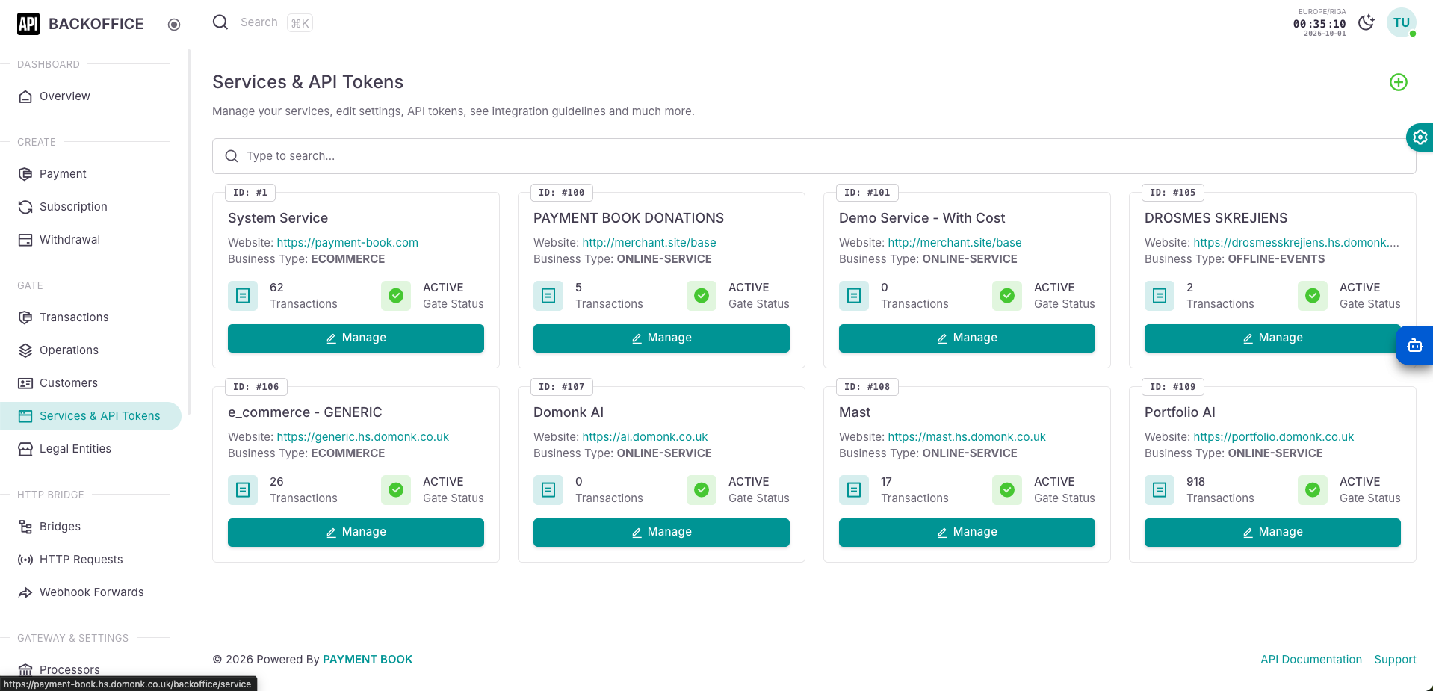1433x691 pixels.
Task: Visit https://portfolio.domonk.co.uk link
Action: click(x=1274, y=437)
